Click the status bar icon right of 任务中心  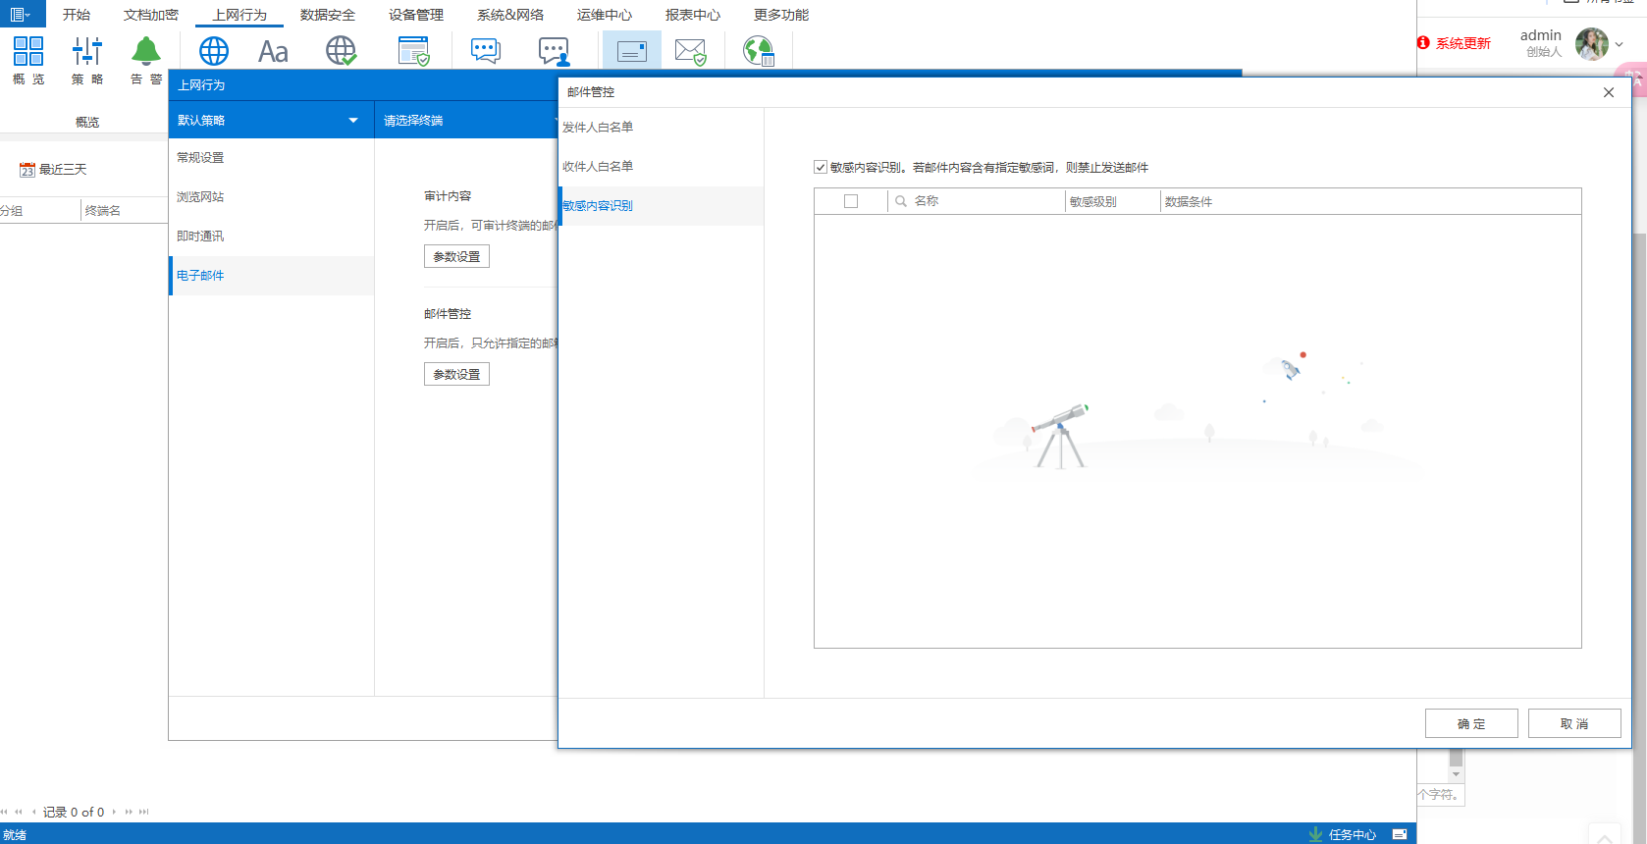(x=1400, y=834)
